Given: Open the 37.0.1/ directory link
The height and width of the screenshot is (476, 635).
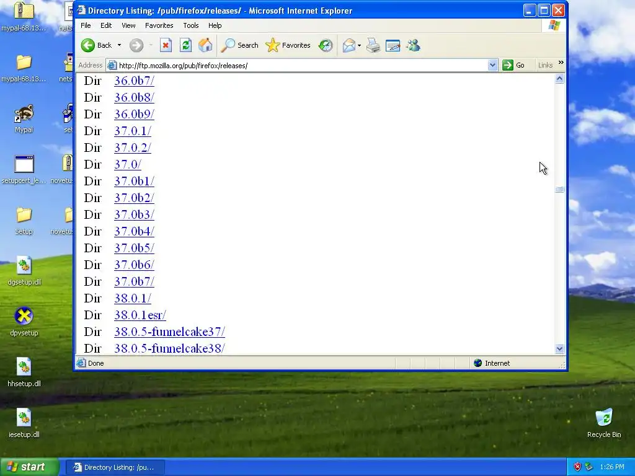Looking at the screenshot, I should [x=133, y=131].
